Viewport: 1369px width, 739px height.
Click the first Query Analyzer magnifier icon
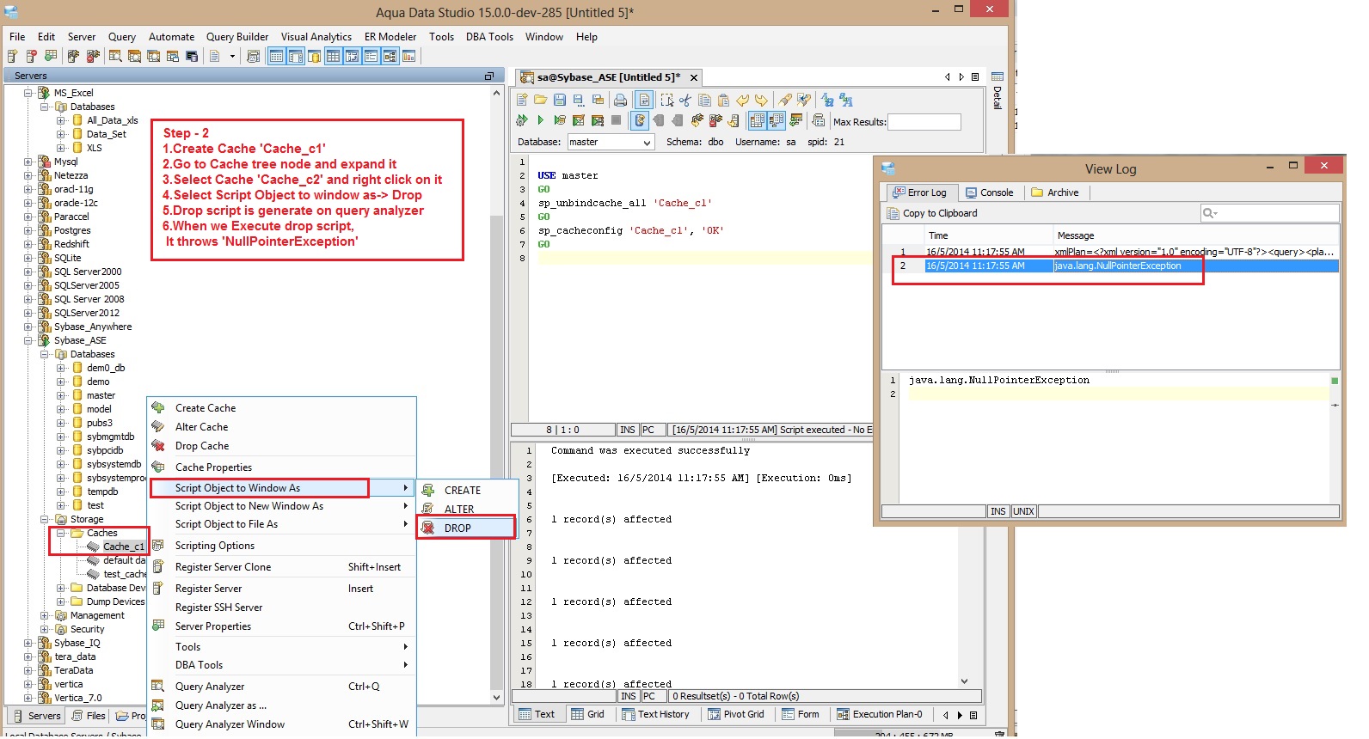pos(115,56)
